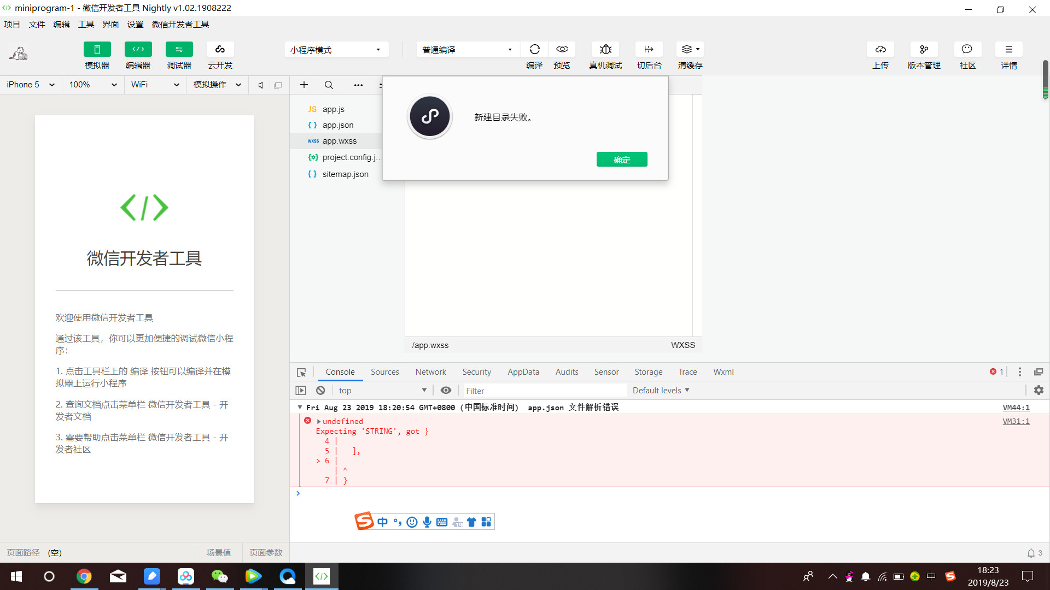Open version management (版本管理) icon

tap(924, 49)
